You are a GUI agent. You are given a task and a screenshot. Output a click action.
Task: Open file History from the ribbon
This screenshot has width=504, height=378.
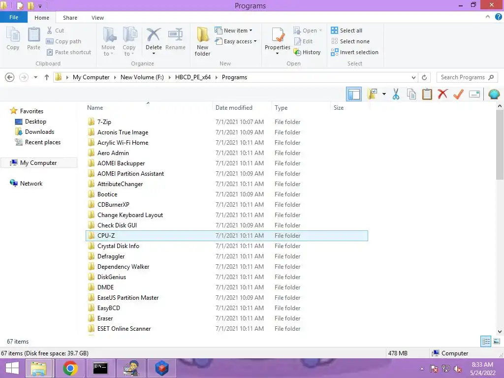tap(307, 52)
